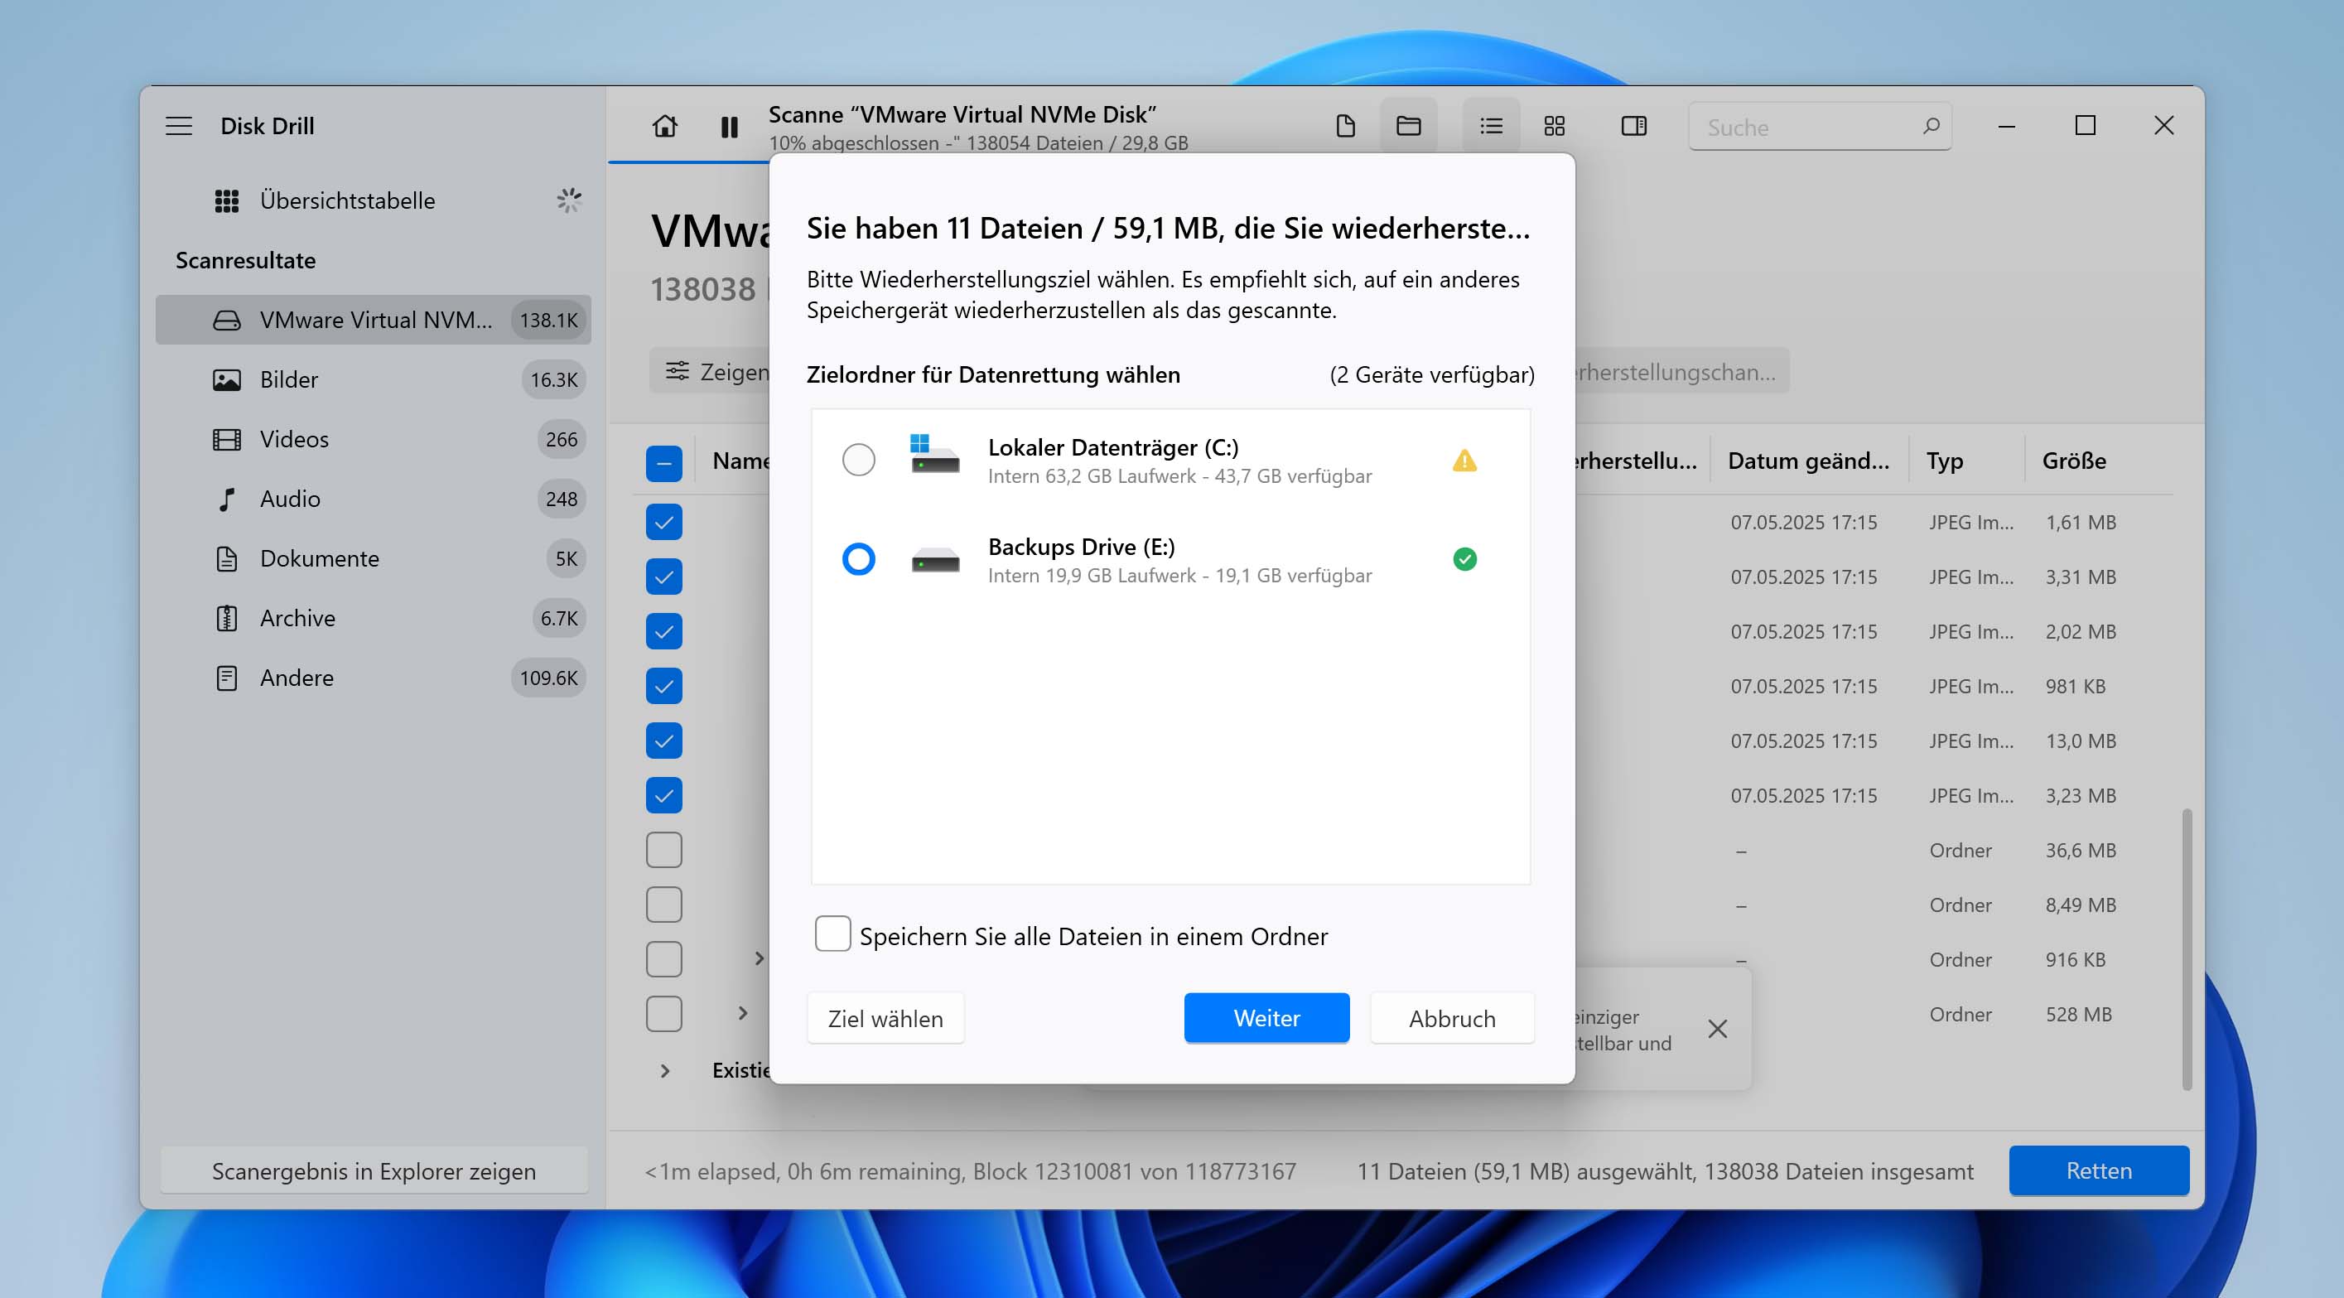Image resolution: width=2344 pixels, height=1298 pixels.
Task: Open the Andere category
Action: (374, 678)
